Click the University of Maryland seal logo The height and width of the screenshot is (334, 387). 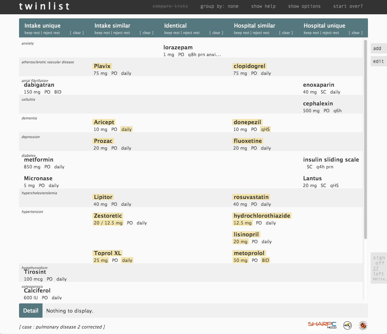tap(363, 325)
